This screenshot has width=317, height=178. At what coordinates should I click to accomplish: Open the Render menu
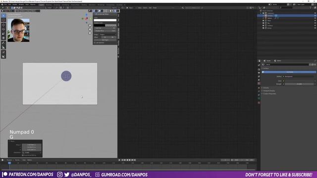(x=15, y=4)
